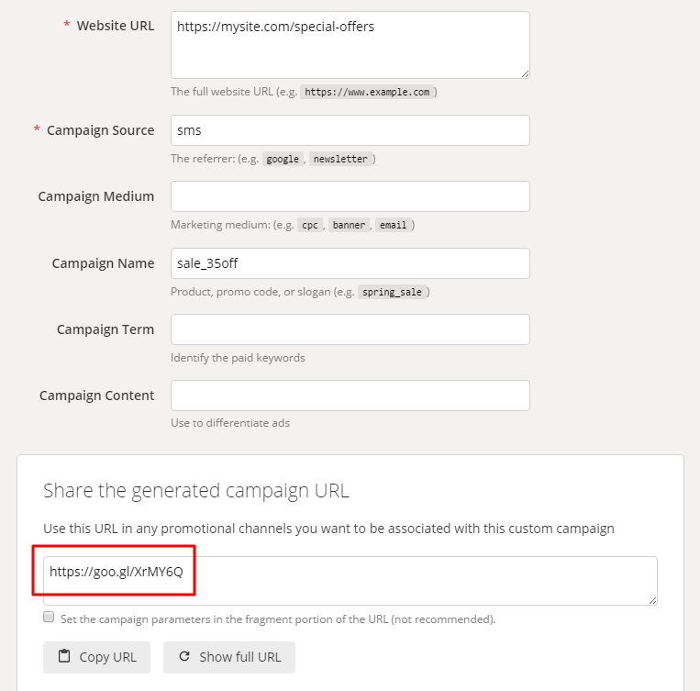700x691 pixels.
Task: Click the Campaign Term input field
Action: tap(350, 329)
